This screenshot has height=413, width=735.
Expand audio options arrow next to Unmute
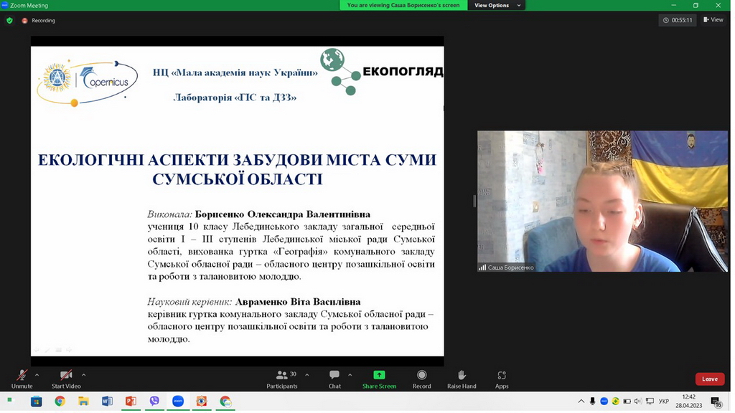coord(37,374)
